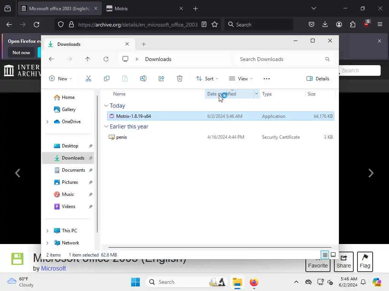Viewport: 389px width, 291px height.
Task: Save to Pocket icon in Firefox toolbar
Action: (312, 25)
